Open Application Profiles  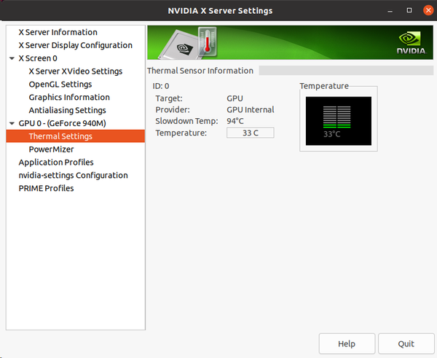(x=56, y=163)
